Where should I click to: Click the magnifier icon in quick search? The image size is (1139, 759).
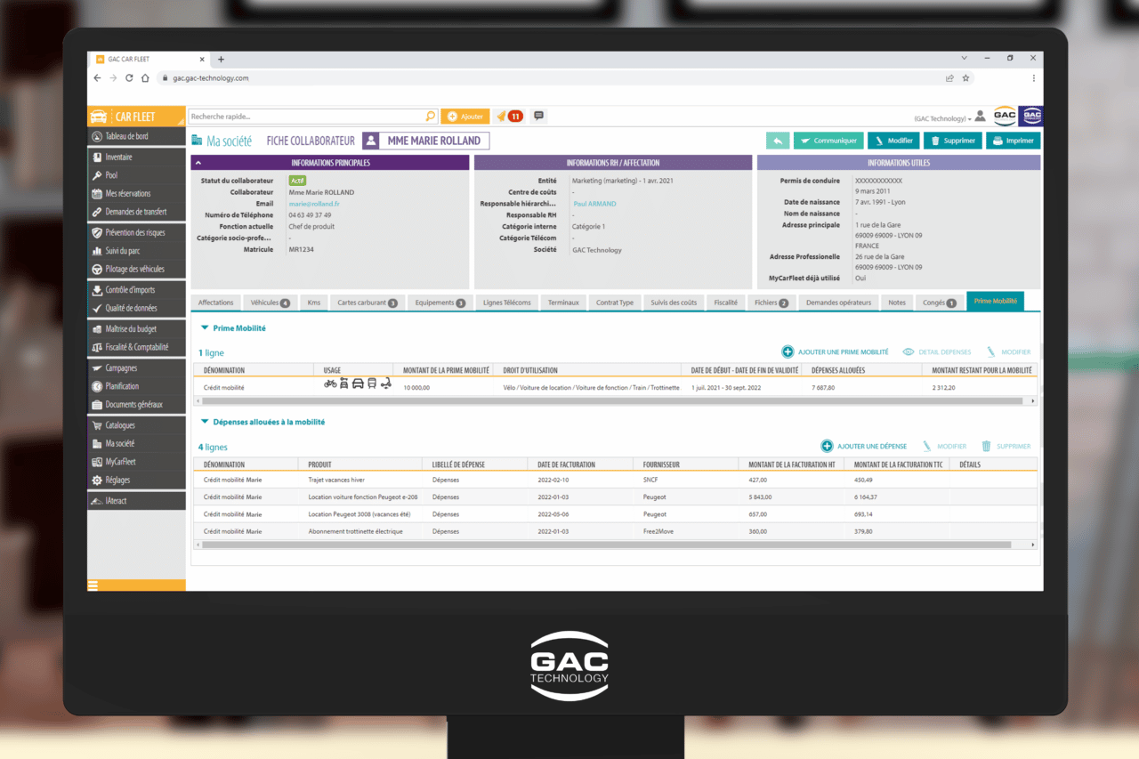tap(431, 117)
